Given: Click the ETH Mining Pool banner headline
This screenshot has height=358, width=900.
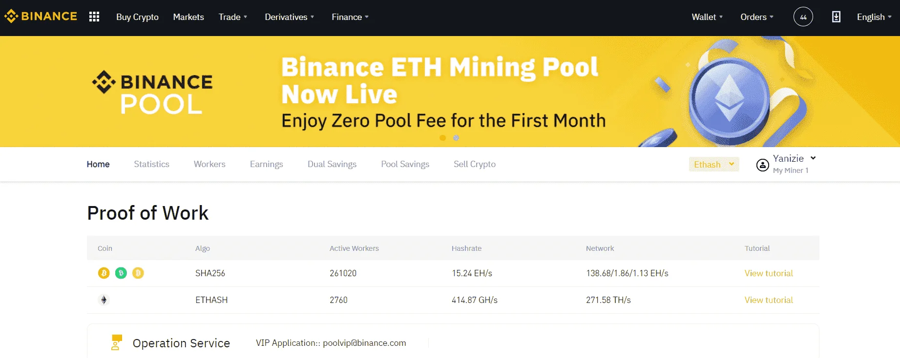Looking at the screenshot, I should pos(440,80).
